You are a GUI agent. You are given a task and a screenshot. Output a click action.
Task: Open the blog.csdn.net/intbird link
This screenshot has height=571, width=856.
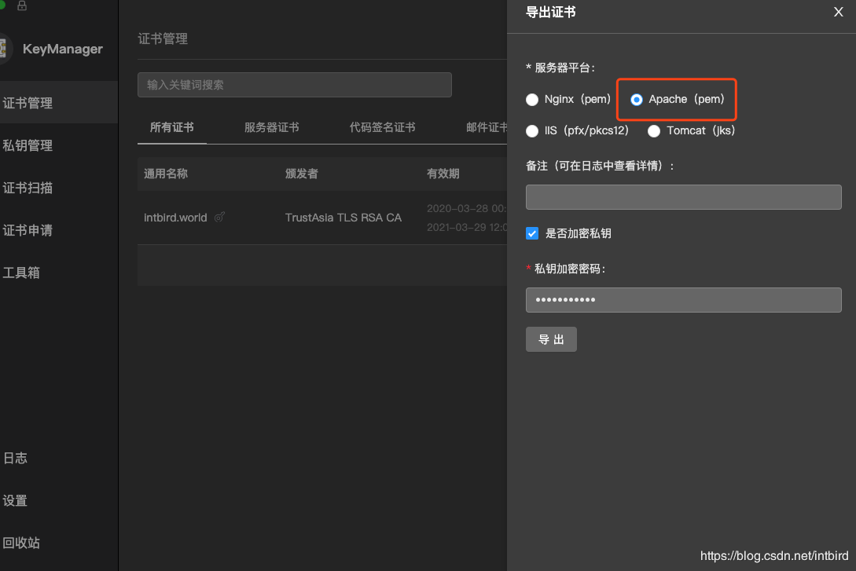click(x=774, y=555)
